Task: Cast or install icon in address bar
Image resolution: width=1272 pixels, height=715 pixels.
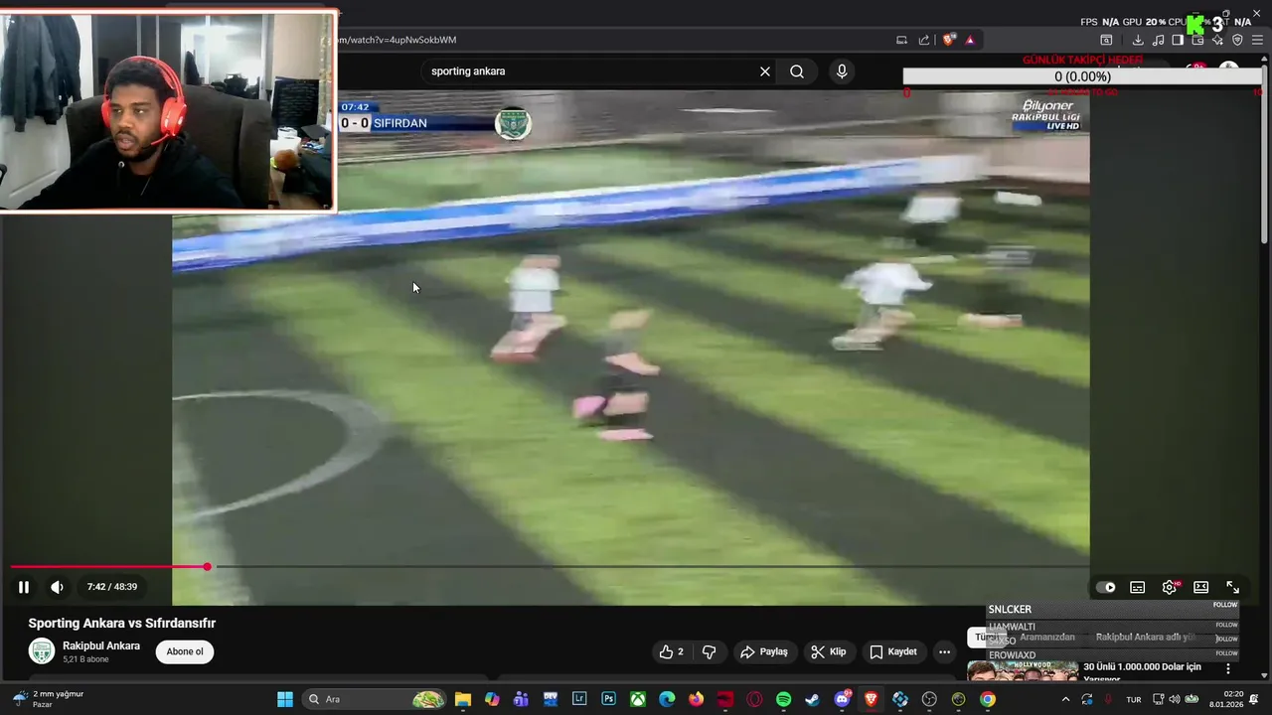Action: pyautogui.click(x=902, y=40)
